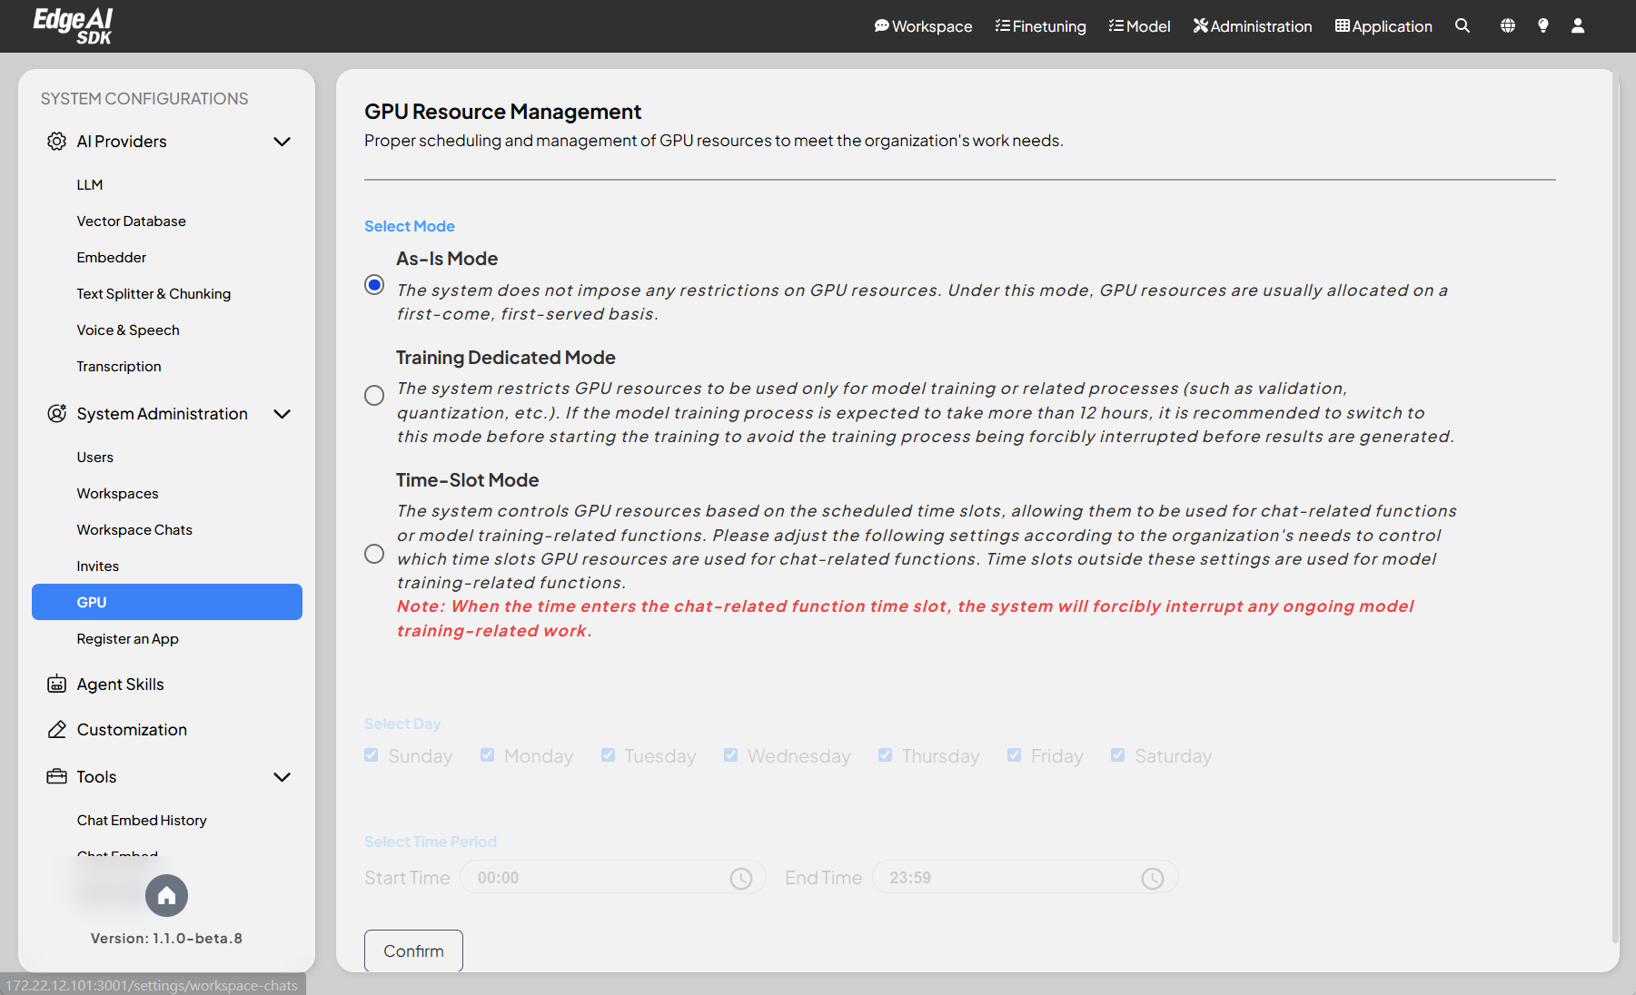Select the Training Dedicated Mode radio button

pos(374,396)
